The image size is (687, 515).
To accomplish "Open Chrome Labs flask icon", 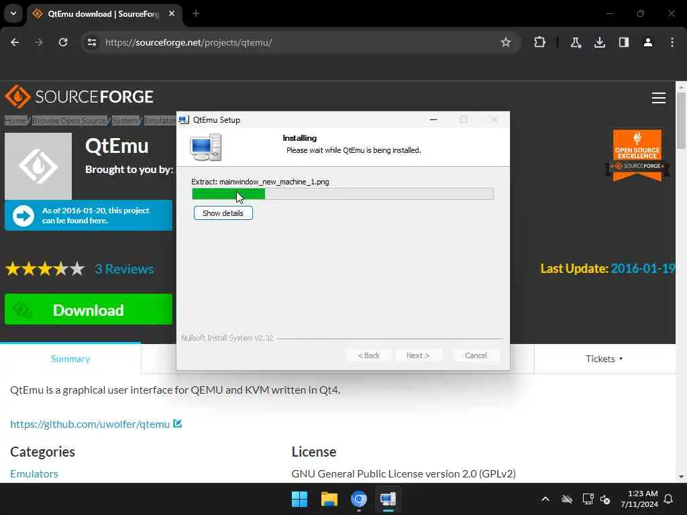I will click(x=575, y=42).
